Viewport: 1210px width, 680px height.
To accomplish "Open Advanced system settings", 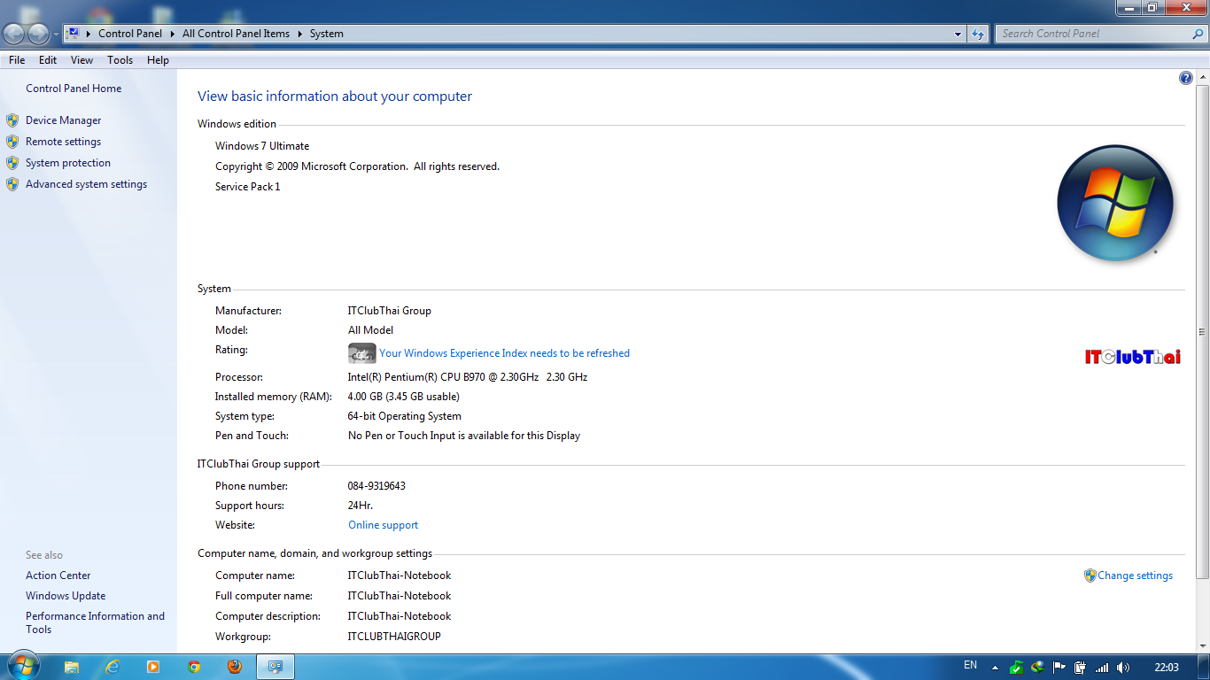I will pos(86,184).
